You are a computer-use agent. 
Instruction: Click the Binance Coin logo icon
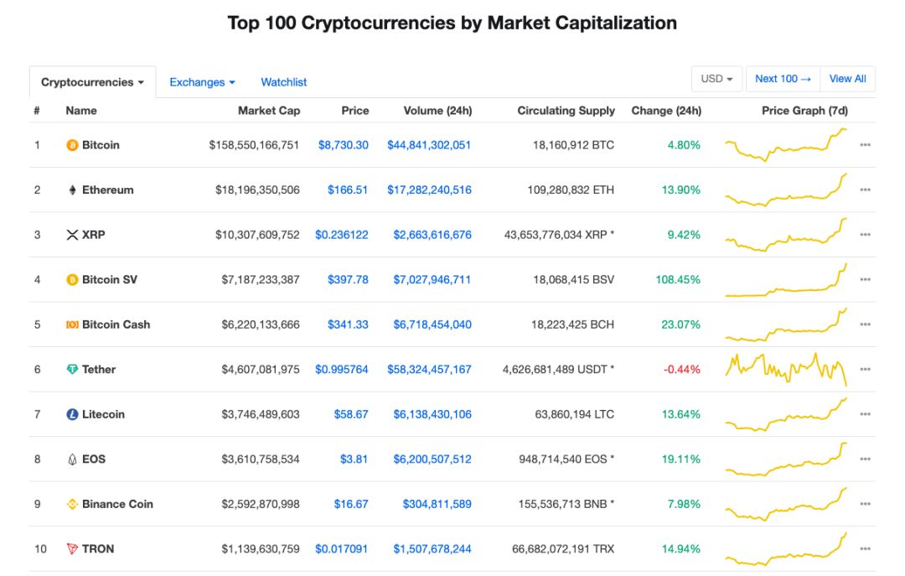72,505
